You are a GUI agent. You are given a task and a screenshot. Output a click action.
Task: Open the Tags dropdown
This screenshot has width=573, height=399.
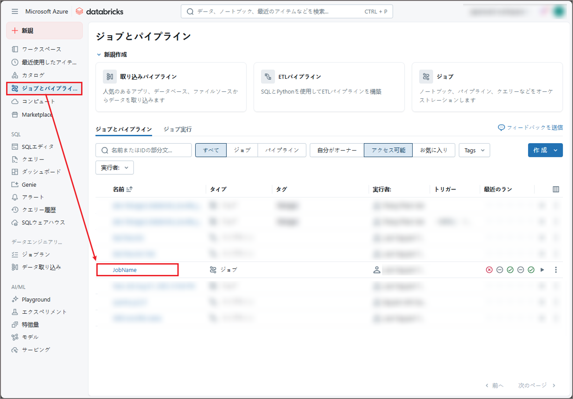click(x=474, y=150)
